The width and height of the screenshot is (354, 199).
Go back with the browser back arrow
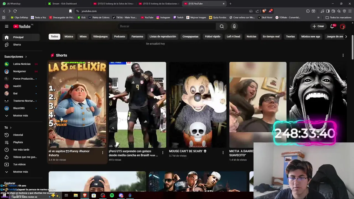(x=4, y=11)
